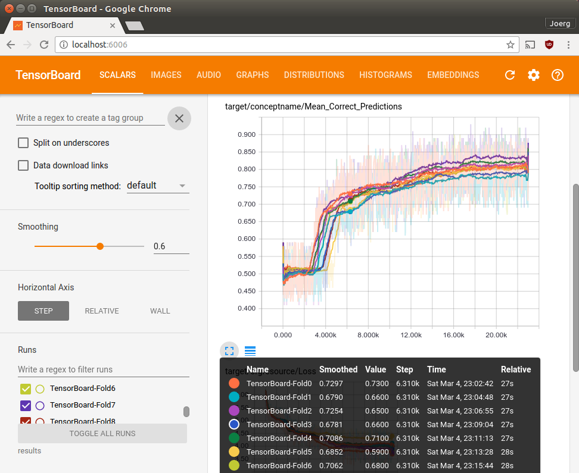Enable Split on underscores checkbox
Image resolution: width=579 pixels, height=473 pixels.
click(x=23, y=143)
